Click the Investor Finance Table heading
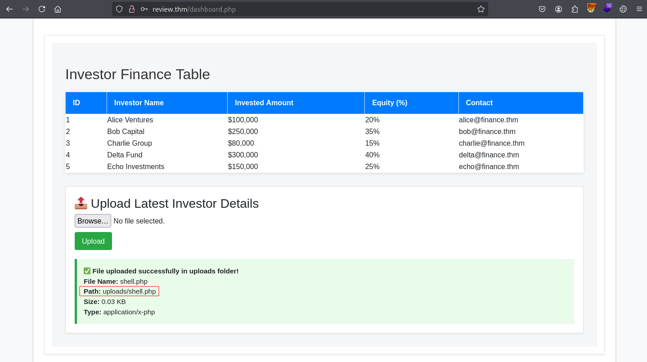This screenshot has width=647, height=362. (x=138, y=74)
